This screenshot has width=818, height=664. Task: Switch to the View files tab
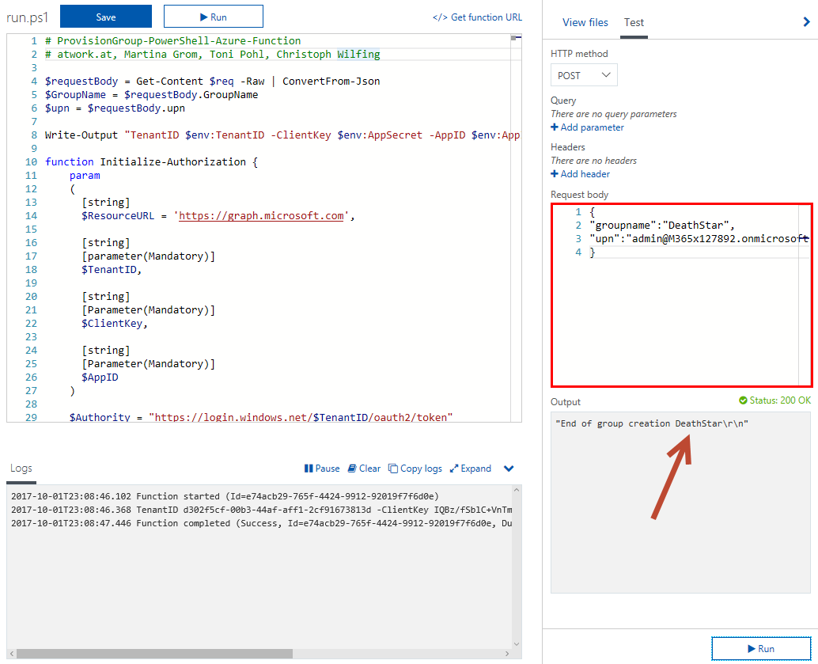585,22
